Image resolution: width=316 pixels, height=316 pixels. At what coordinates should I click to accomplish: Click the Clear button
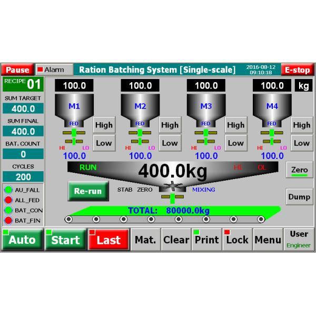point(176,240)
